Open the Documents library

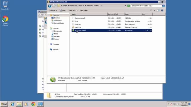[x=58, y=31]
